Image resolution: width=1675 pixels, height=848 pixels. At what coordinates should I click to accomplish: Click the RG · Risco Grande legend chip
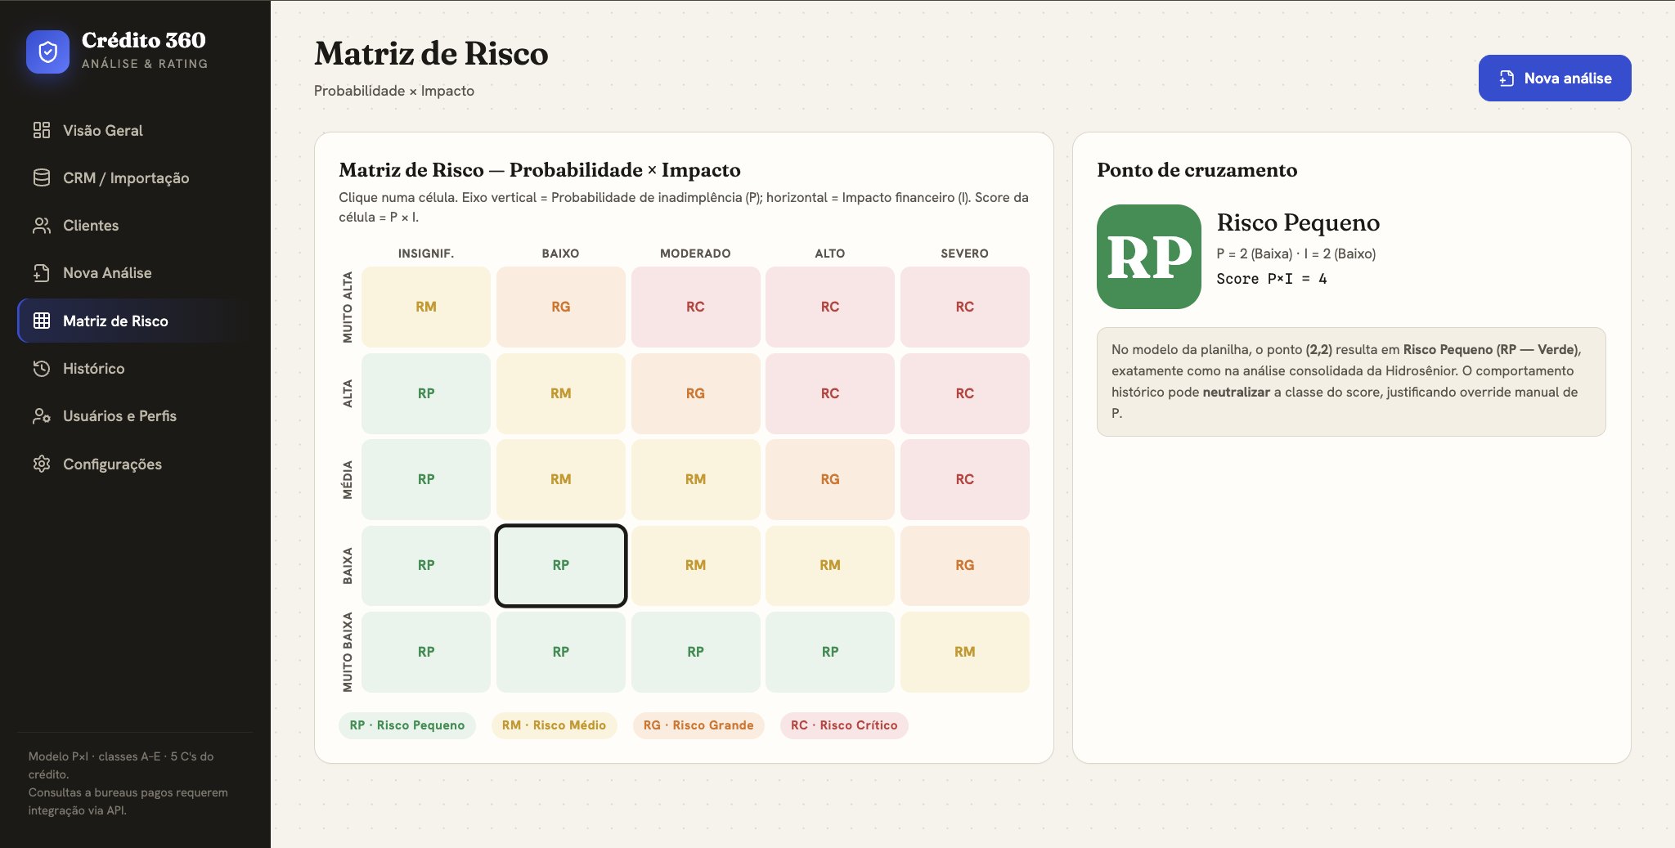coord(698,725)
